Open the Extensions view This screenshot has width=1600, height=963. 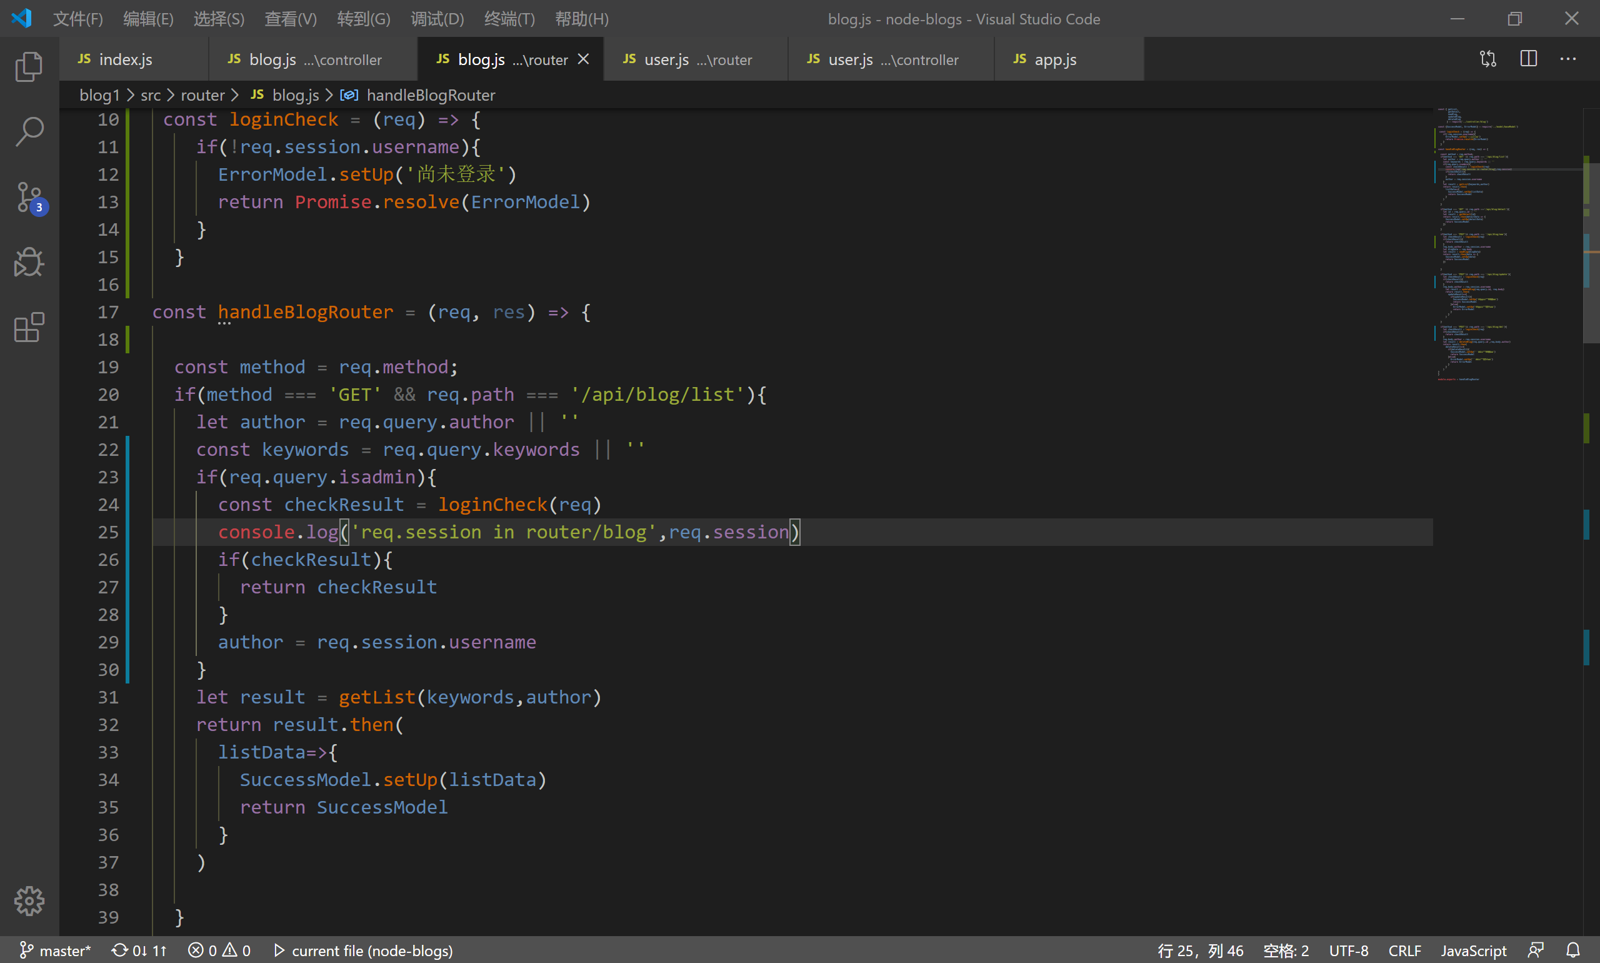click(x=29, y=328)
